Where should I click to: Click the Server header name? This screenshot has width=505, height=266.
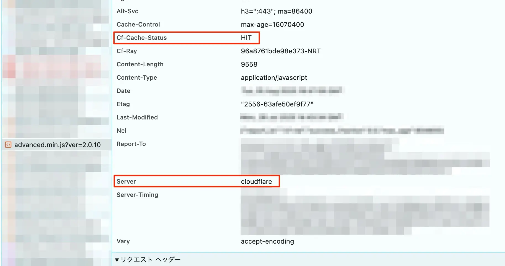126,182
